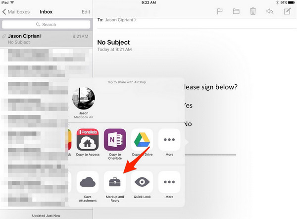The height and width of the screenshot is (219, 297).
Task: Open More in the apps row
Action: pos(169,140)
